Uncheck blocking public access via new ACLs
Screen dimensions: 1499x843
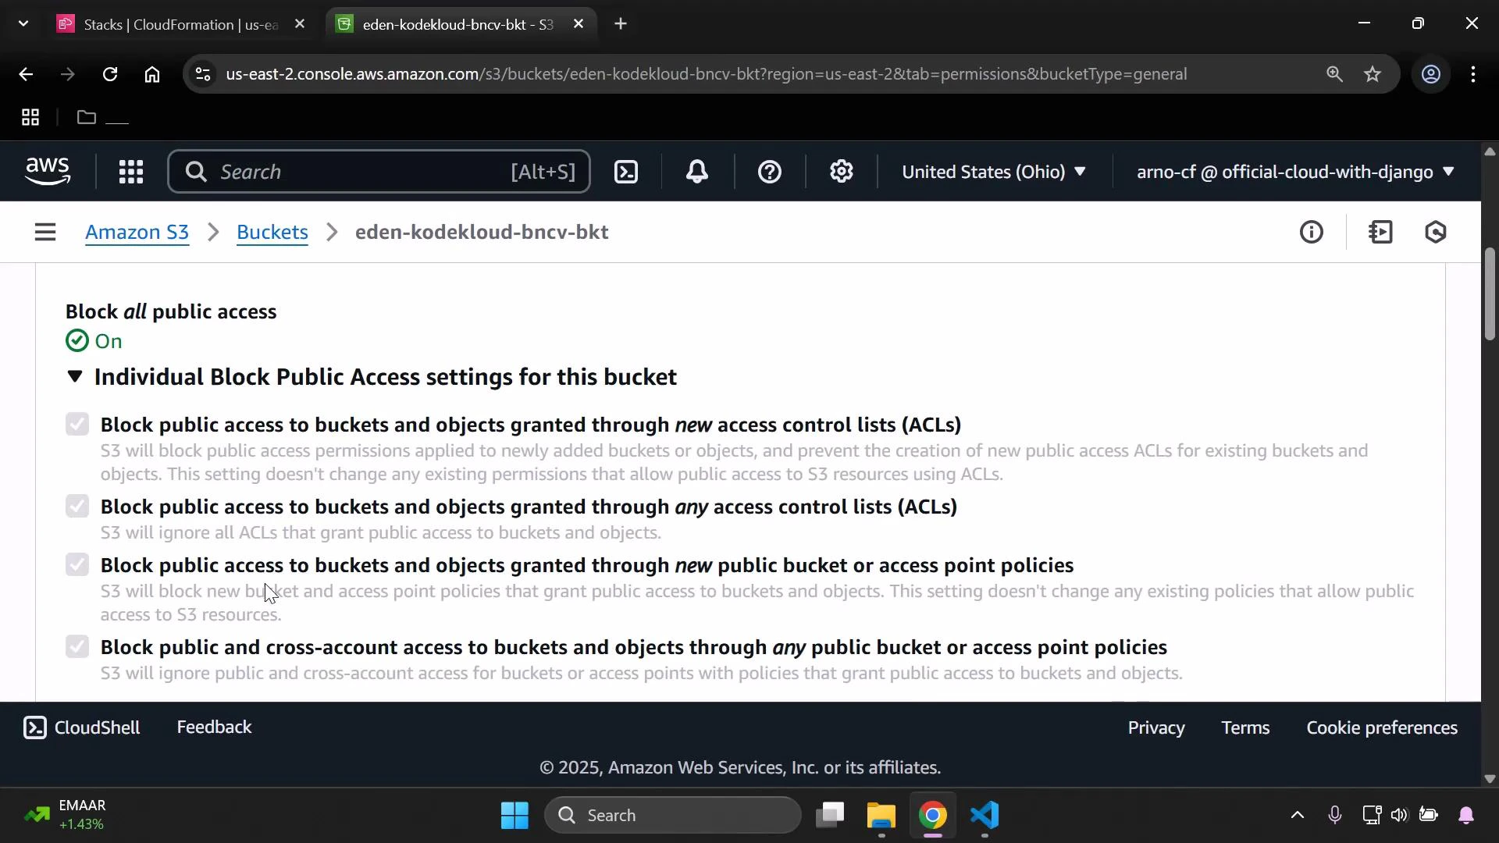(77, 424)
